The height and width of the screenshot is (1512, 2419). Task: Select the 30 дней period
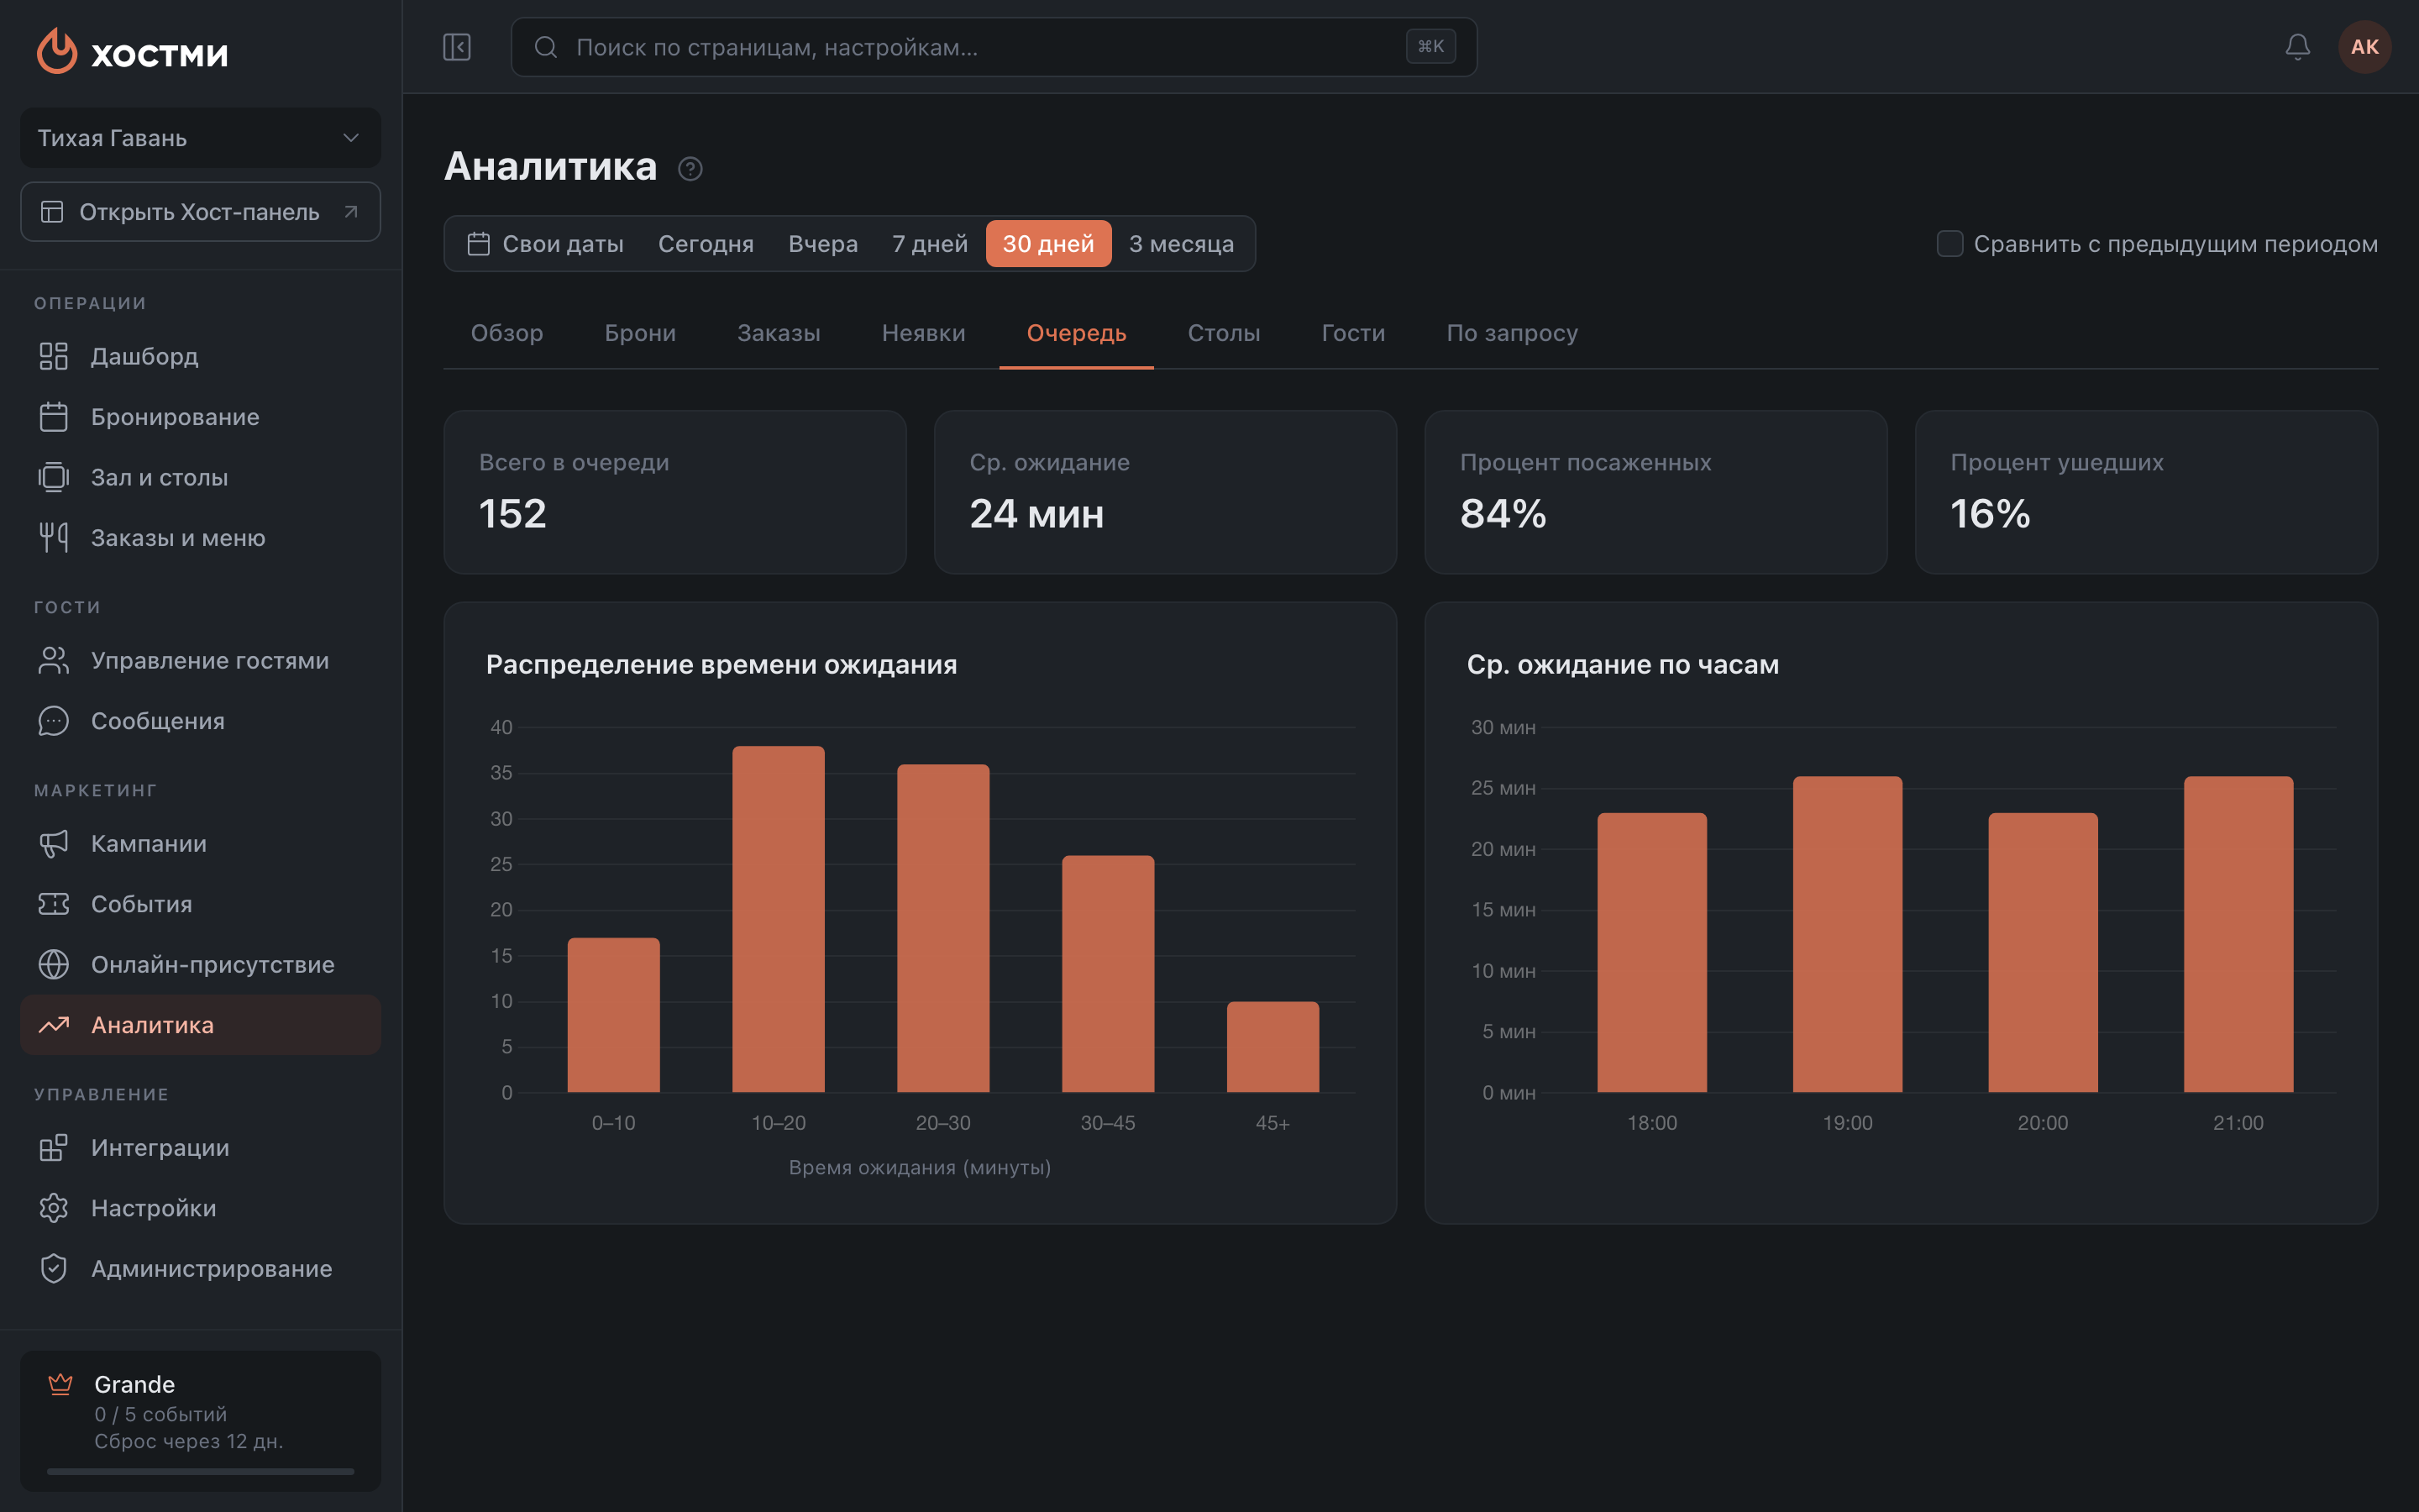tap(1048, 244)
